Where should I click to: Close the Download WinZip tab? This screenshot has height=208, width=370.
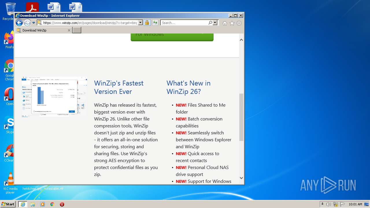[69, 30]
